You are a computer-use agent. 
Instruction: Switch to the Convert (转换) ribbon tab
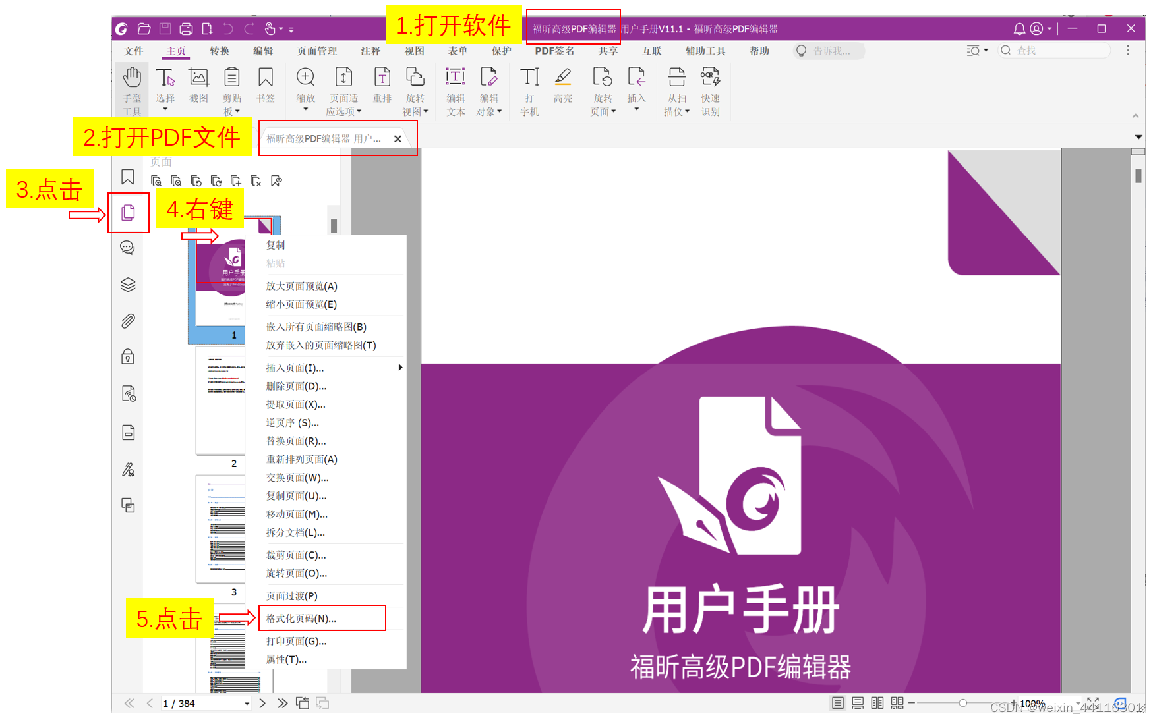[x=220, y=51]
